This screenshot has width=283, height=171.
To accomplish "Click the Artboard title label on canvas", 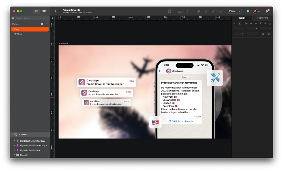I will click(63, 43).
